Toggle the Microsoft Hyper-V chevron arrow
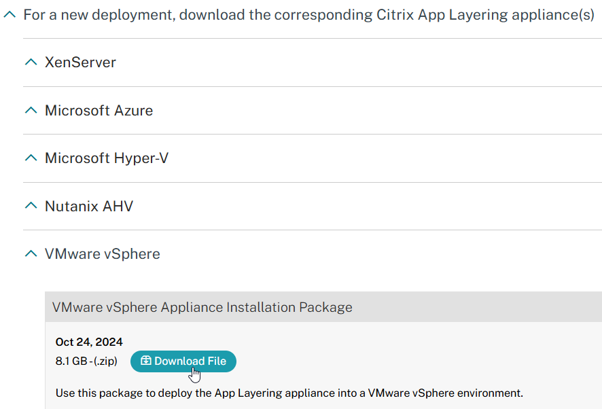 pos(31,158)
